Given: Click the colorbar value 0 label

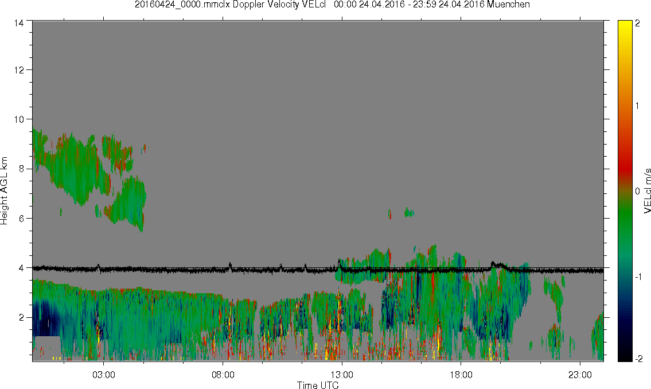Looking at the screenshot, I should (638, 191).
